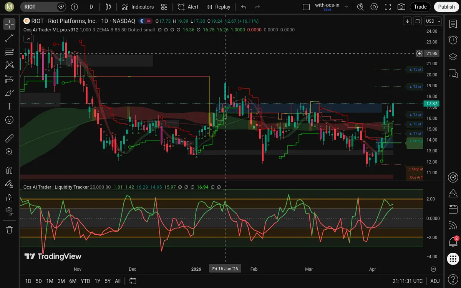
Task: Lock all drawing tools
Action: pyautogui.click(x=10, y=198)
